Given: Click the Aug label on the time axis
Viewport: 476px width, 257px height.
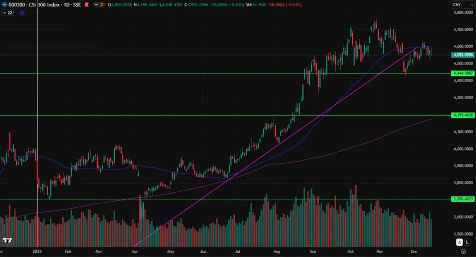Looking at the screenshot, I should point(277,251).
